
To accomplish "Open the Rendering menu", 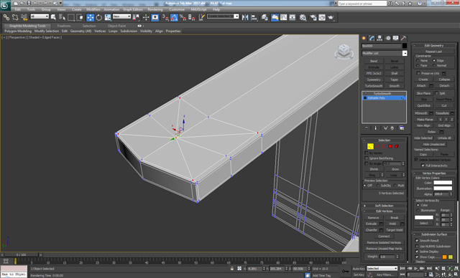I will 155,9.
